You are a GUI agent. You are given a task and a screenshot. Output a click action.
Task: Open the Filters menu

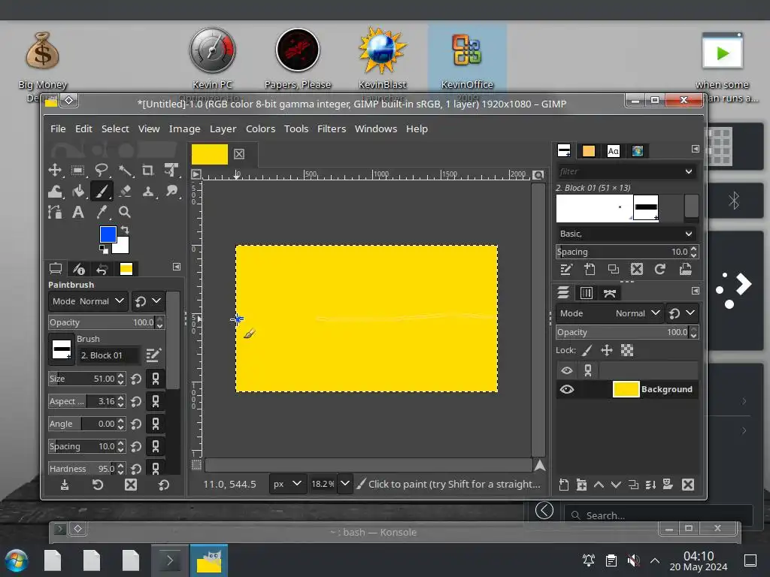point(332,128)
